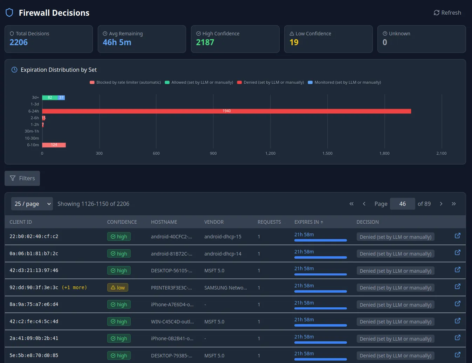Viewport: 472px width, 363px height.
Task: Jump to the last page
Action: point(454,204)
